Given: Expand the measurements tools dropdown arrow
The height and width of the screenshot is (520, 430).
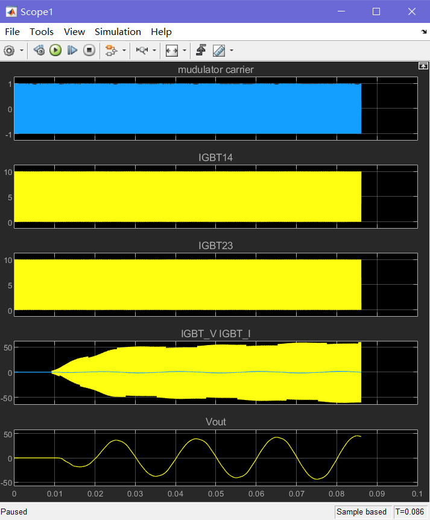Looking at the screenshot, I should (x=232, y=51).
